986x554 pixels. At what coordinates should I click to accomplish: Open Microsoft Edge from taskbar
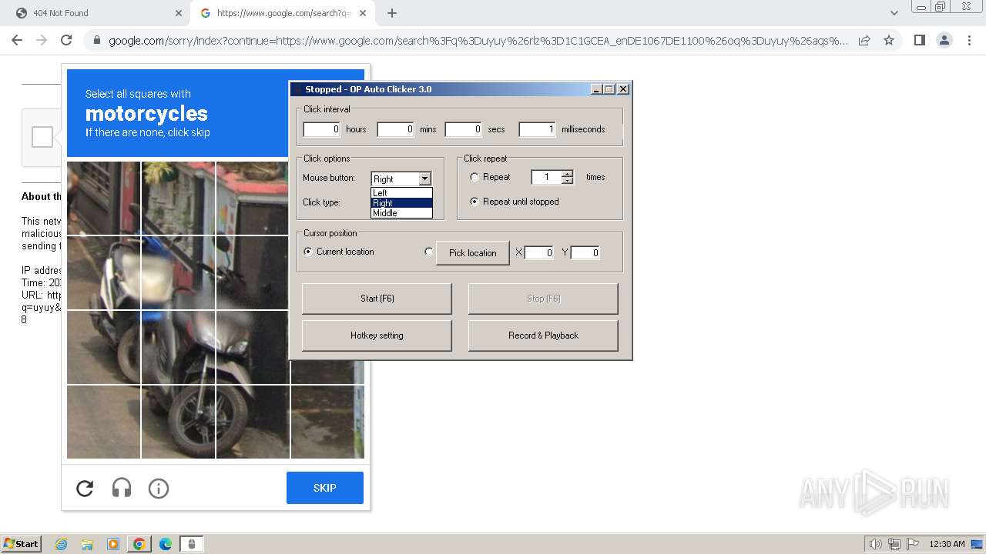click(165, 544)
